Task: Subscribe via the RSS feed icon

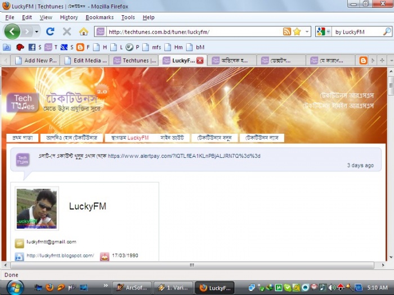Action: point(287,31)
